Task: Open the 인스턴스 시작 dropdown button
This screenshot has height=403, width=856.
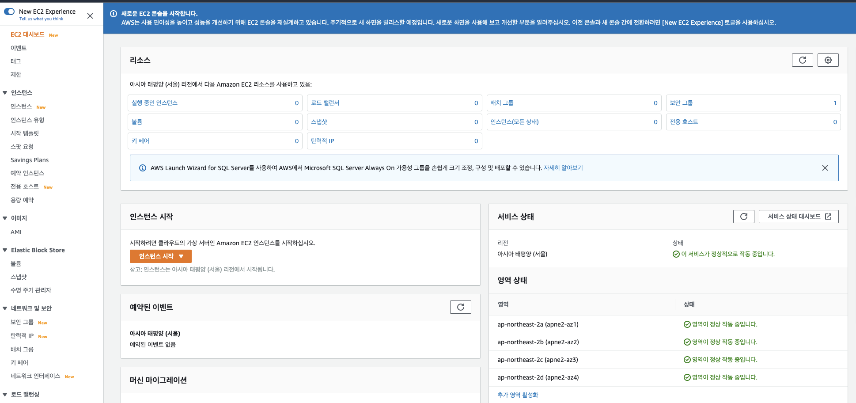Action: pyautogui.click(x=161, y=256)
